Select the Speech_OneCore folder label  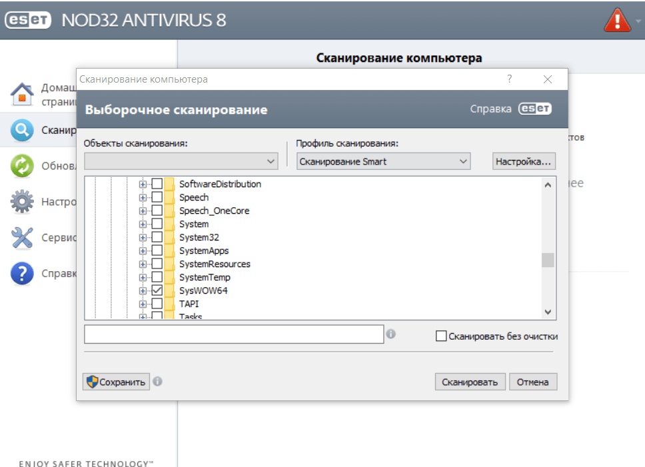(215, 211)
